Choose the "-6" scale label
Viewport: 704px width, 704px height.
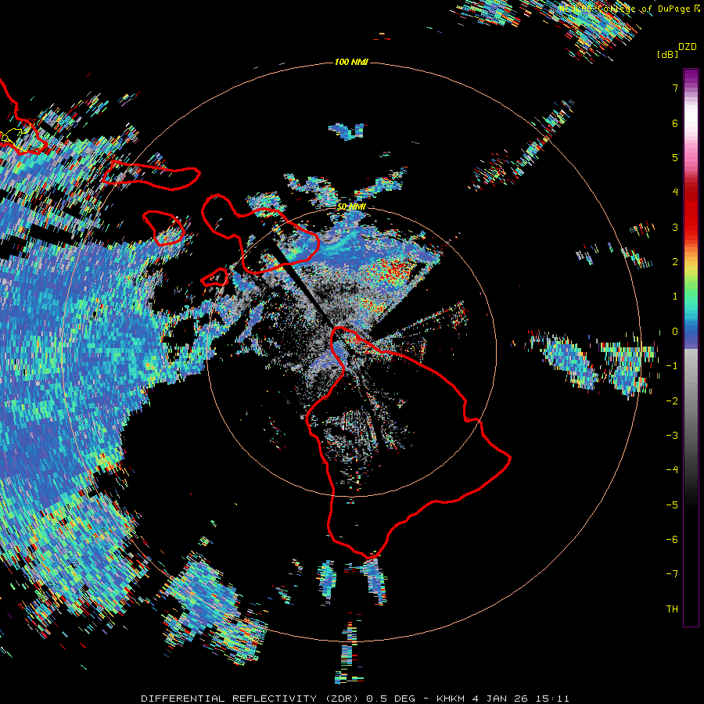click(x=672, y=540)
